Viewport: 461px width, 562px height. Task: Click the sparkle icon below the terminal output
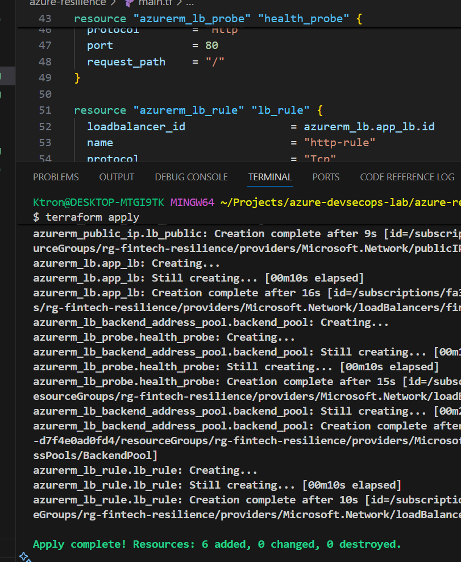[24, 556]
